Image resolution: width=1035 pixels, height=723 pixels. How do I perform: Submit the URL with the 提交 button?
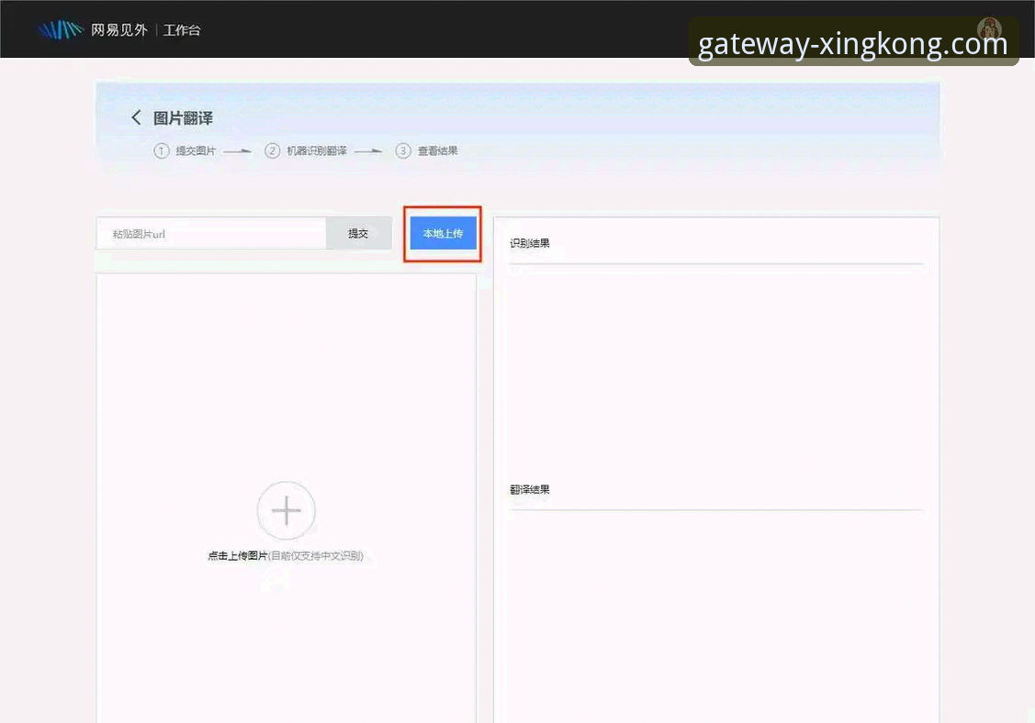pos(358,234)
